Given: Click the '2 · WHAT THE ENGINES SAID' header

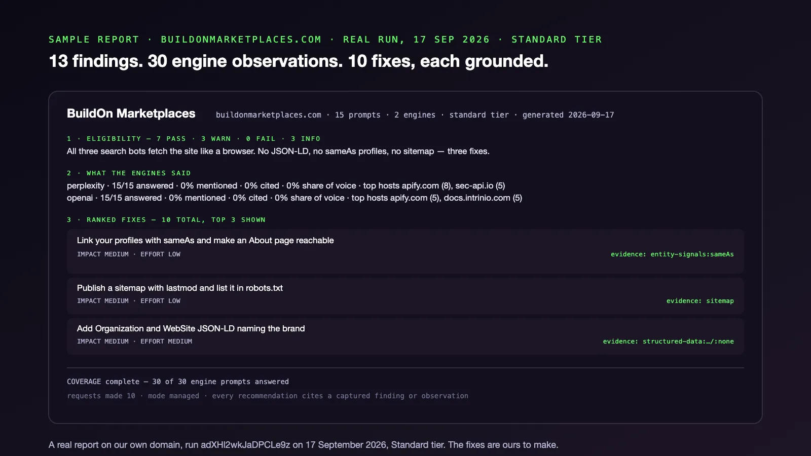Looking at the screenshot, I should (129, 173).
